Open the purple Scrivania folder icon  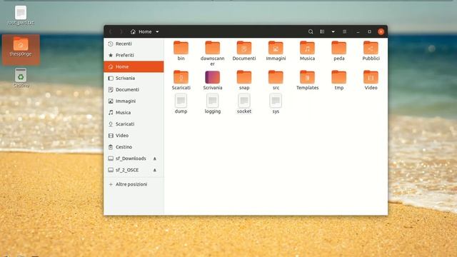click(213, 77)
